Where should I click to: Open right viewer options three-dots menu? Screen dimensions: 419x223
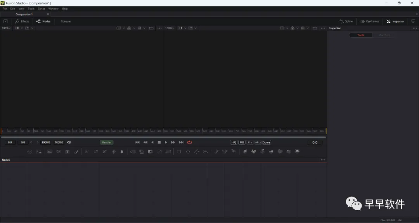323,28
